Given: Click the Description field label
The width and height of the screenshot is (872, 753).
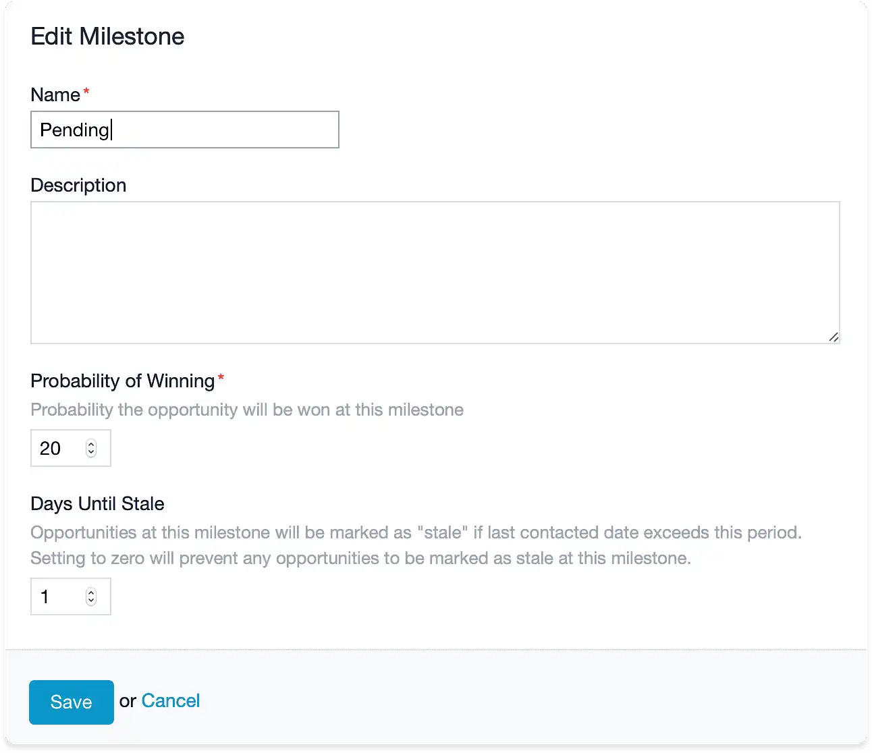Looking at the screenshot, I should pos(78,186).
